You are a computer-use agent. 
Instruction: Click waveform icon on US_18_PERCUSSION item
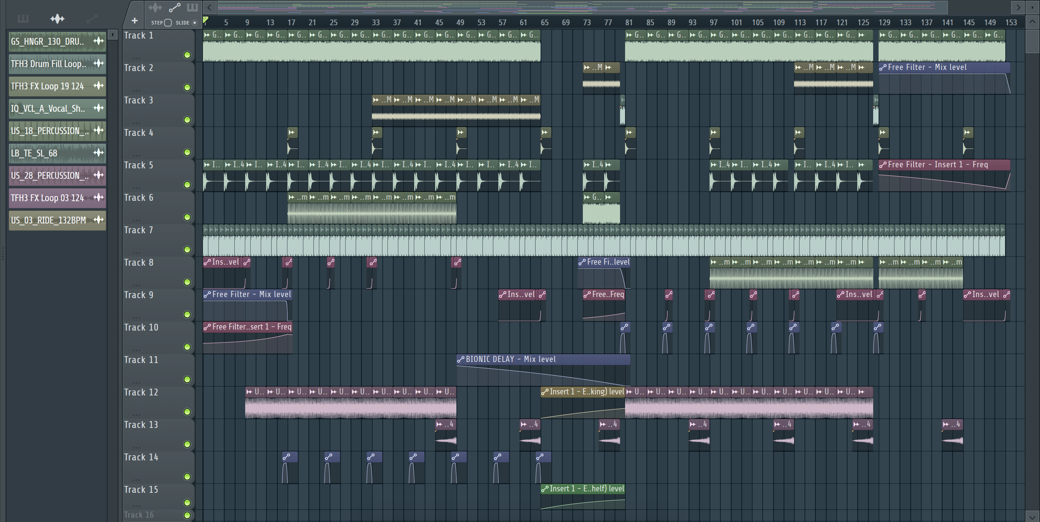pyautogui.click(x=99, y=130)
